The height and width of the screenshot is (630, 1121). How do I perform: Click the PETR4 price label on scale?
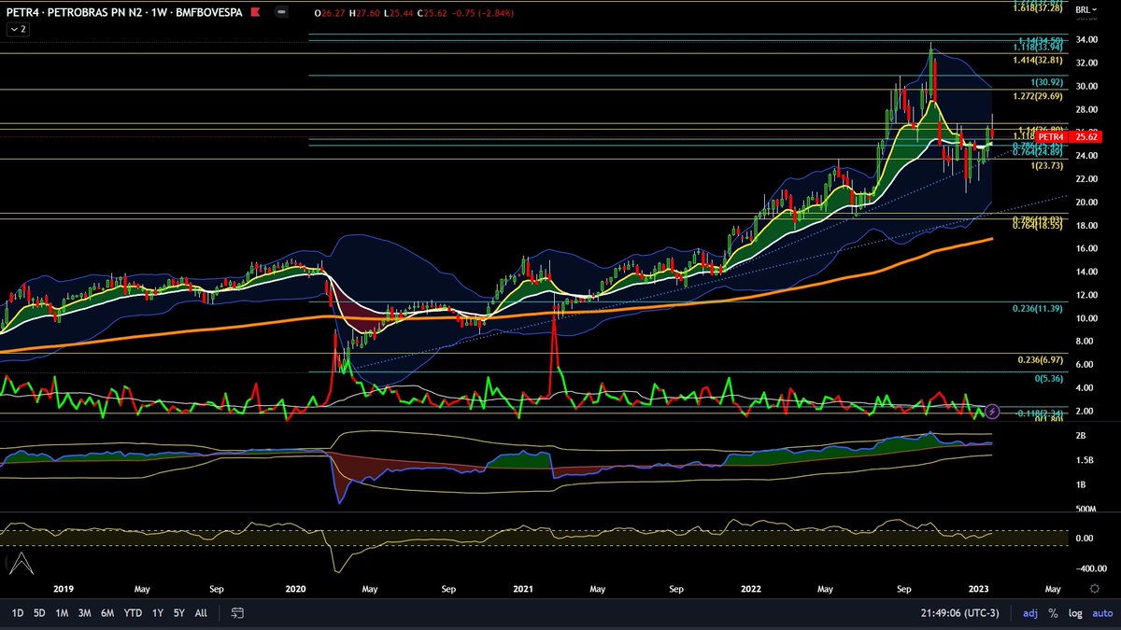coord(1052,136)
